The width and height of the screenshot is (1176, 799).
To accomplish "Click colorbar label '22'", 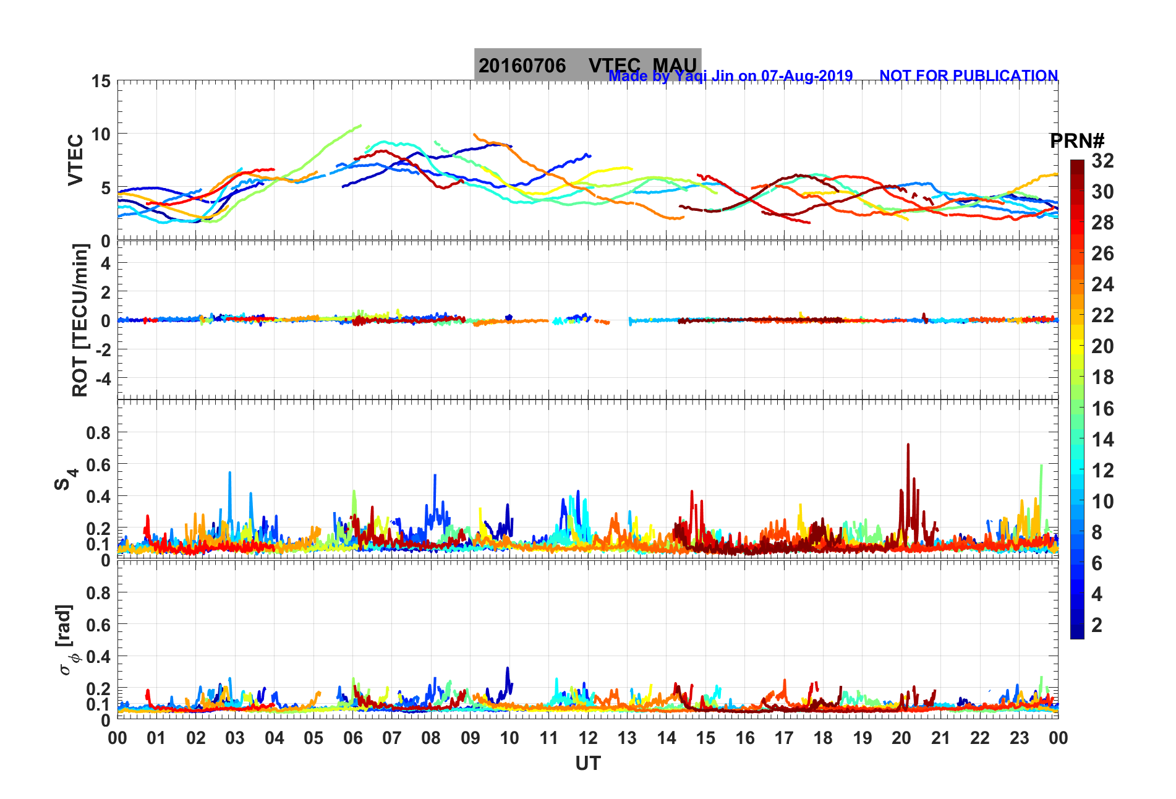I will click(1102, 315).
